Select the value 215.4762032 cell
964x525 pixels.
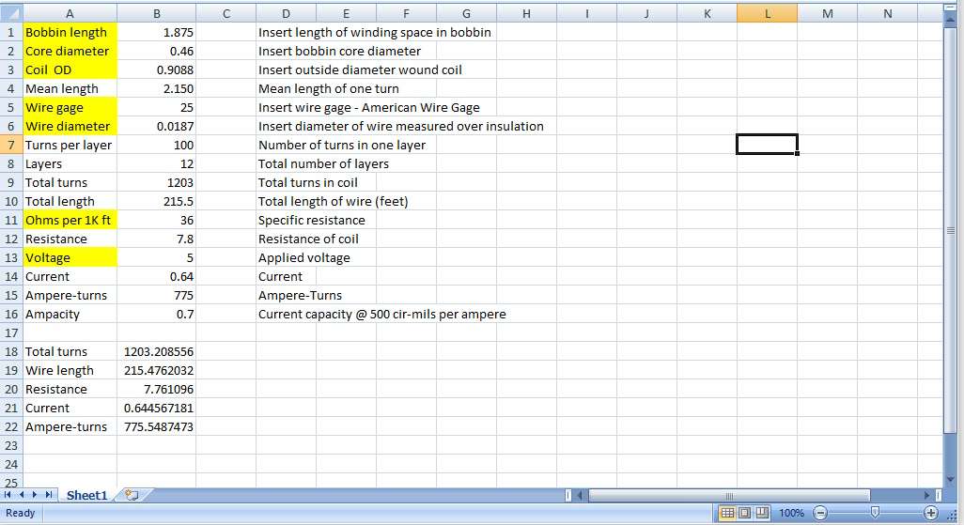pyautogui.click(x=157, y=370)
